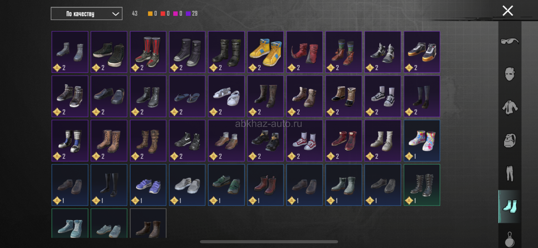Select the yellow high-top sneakers
This screenshot has height=248, width=538.
(265, 52)
